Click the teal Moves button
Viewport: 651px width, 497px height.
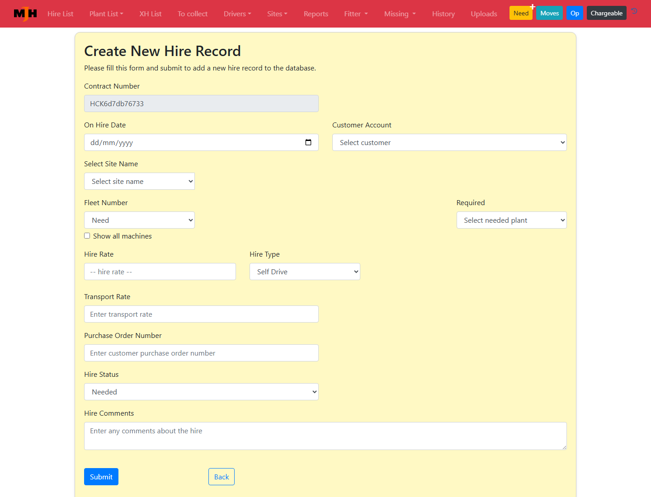pyautogui.click(x=550, y=13)
